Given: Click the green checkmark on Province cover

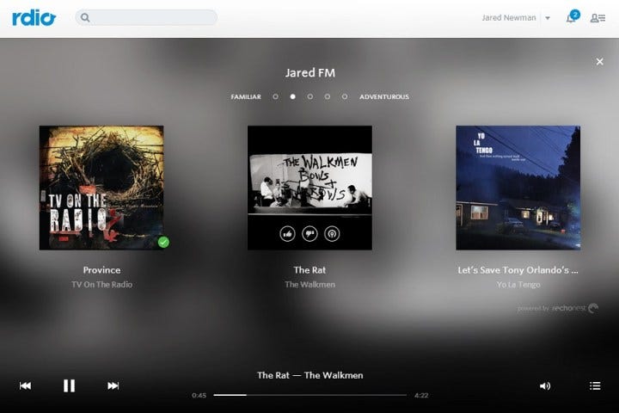Looking at the screenshot, I should tap(163, 242).
